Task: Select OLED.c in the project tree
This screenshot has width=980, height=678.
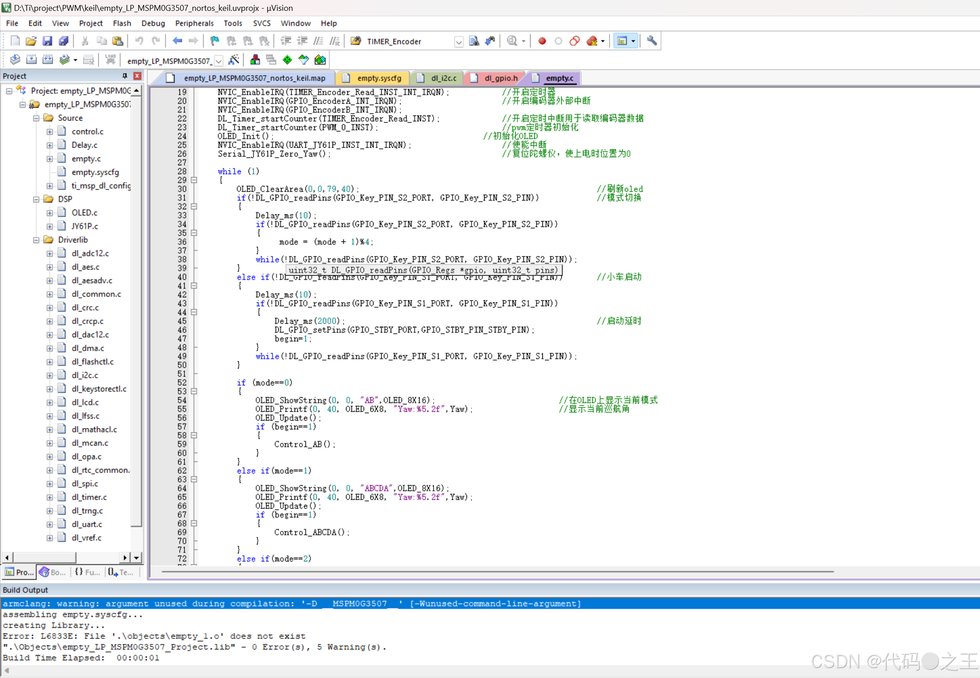Action: pos(84,213)
